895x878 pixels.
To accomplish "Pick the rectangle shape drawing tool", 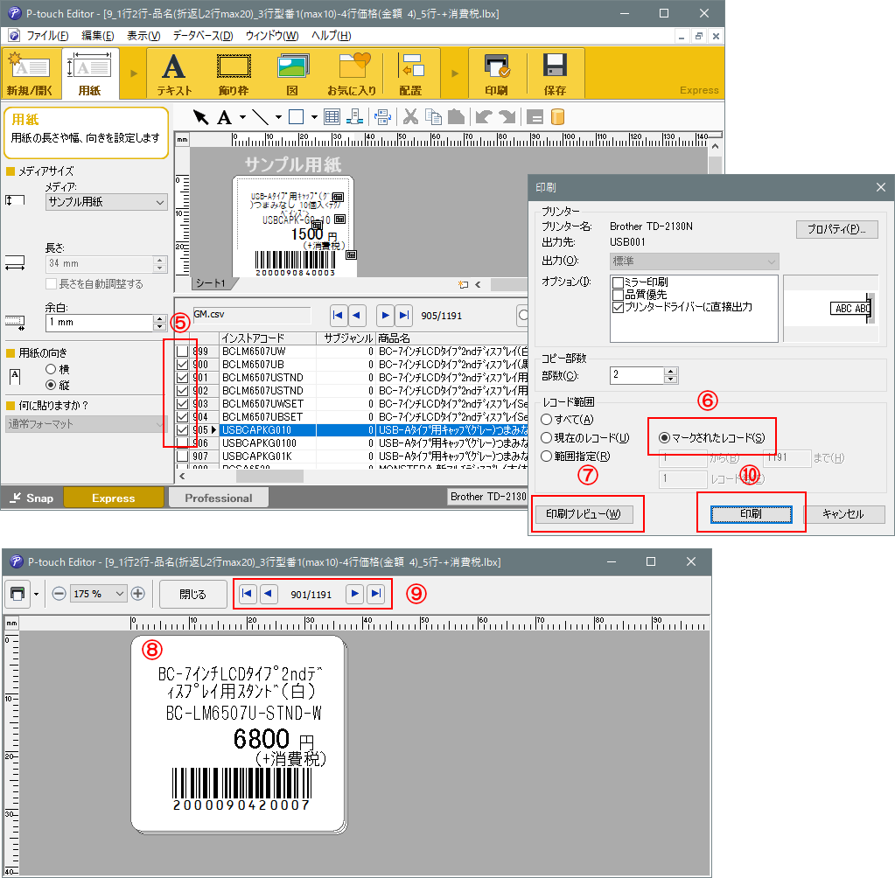I will [x=297, y=117].
